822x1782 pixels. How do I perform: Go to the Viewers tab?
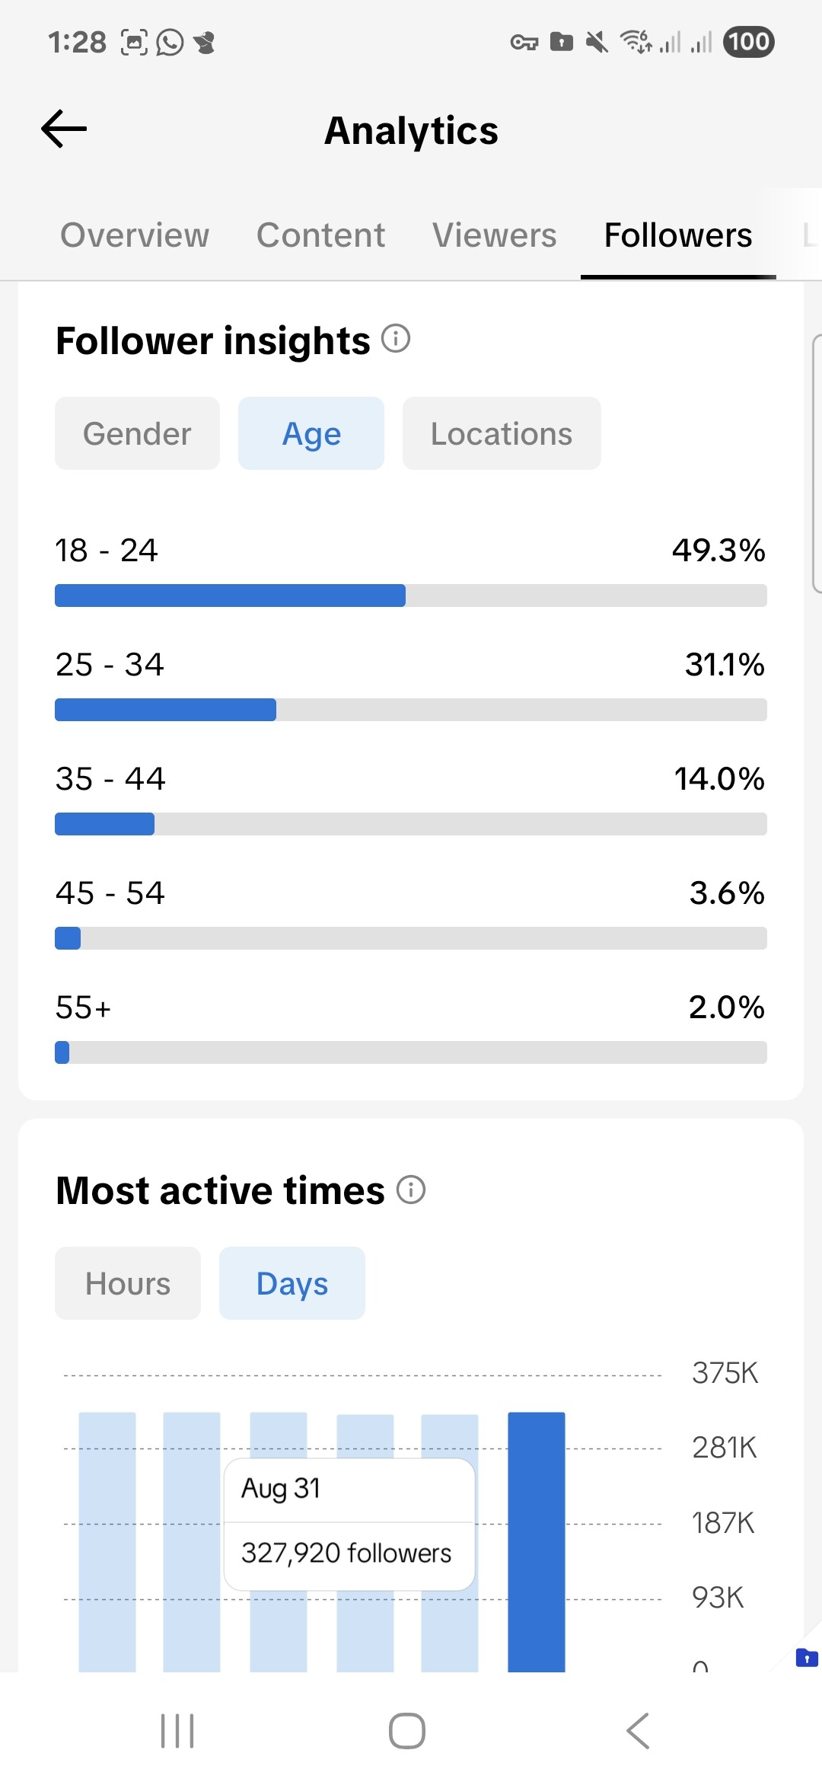click(x=495, y=235)
